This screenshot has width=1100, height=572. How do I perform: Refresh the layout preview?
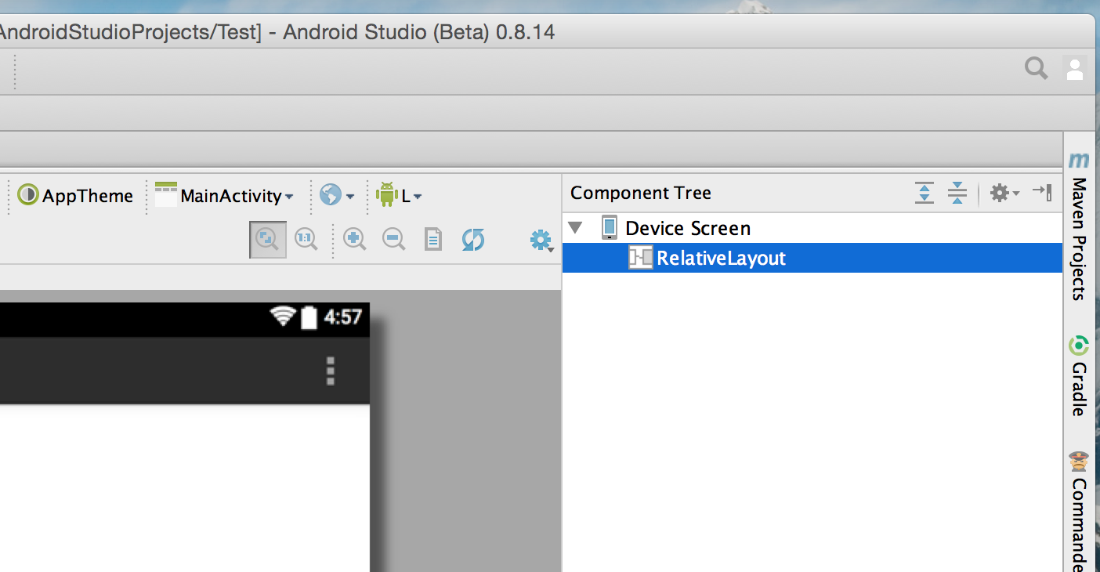(x=472, y=239)
